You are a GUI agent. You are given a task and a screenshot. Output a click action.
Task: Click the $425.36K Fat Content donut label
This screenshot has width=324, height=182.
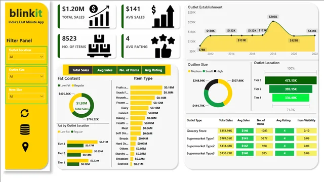coord(65,94)
